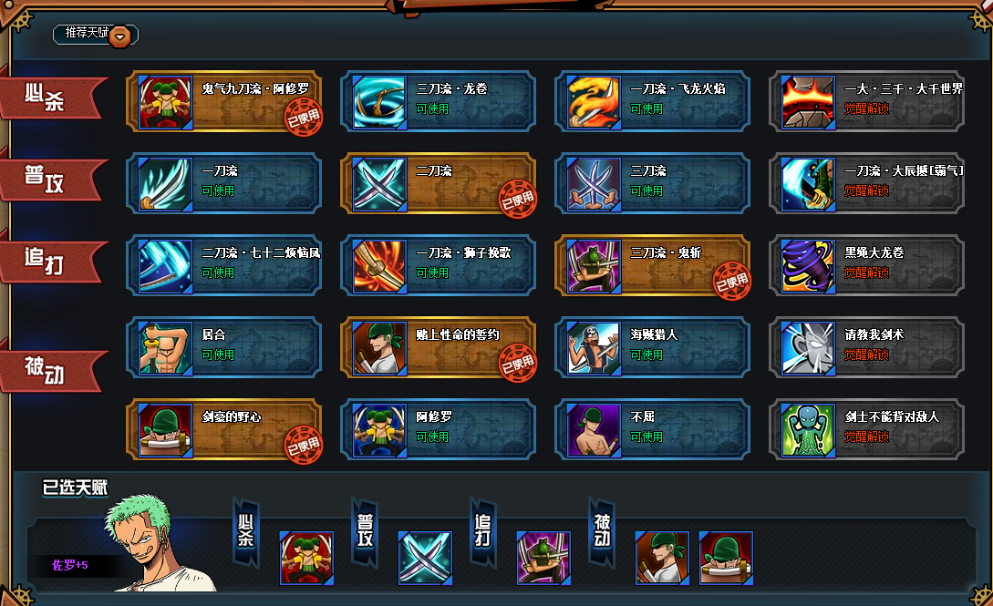Click the 居合 passive skill icon
The image size is (993, 606).
click(165, 348)
